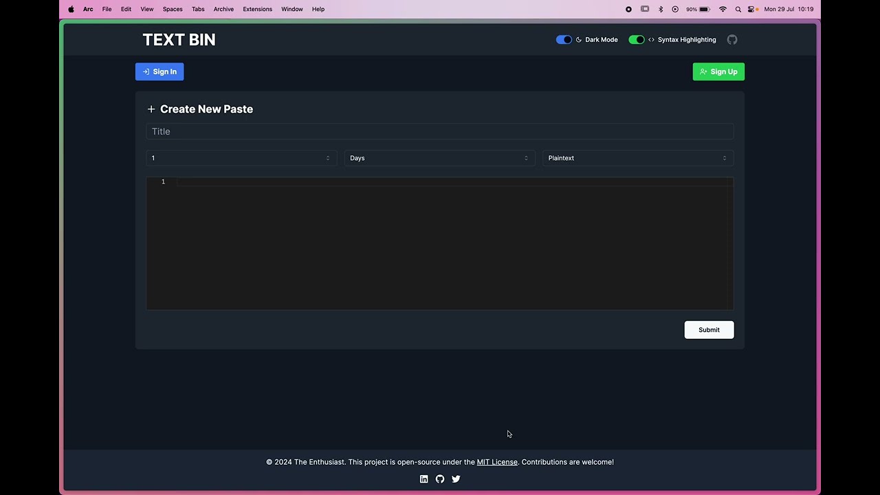Viewport: 880px width, 495px height.
Task: Click inside the paste code editor
Action: click(x=440, y=243)
